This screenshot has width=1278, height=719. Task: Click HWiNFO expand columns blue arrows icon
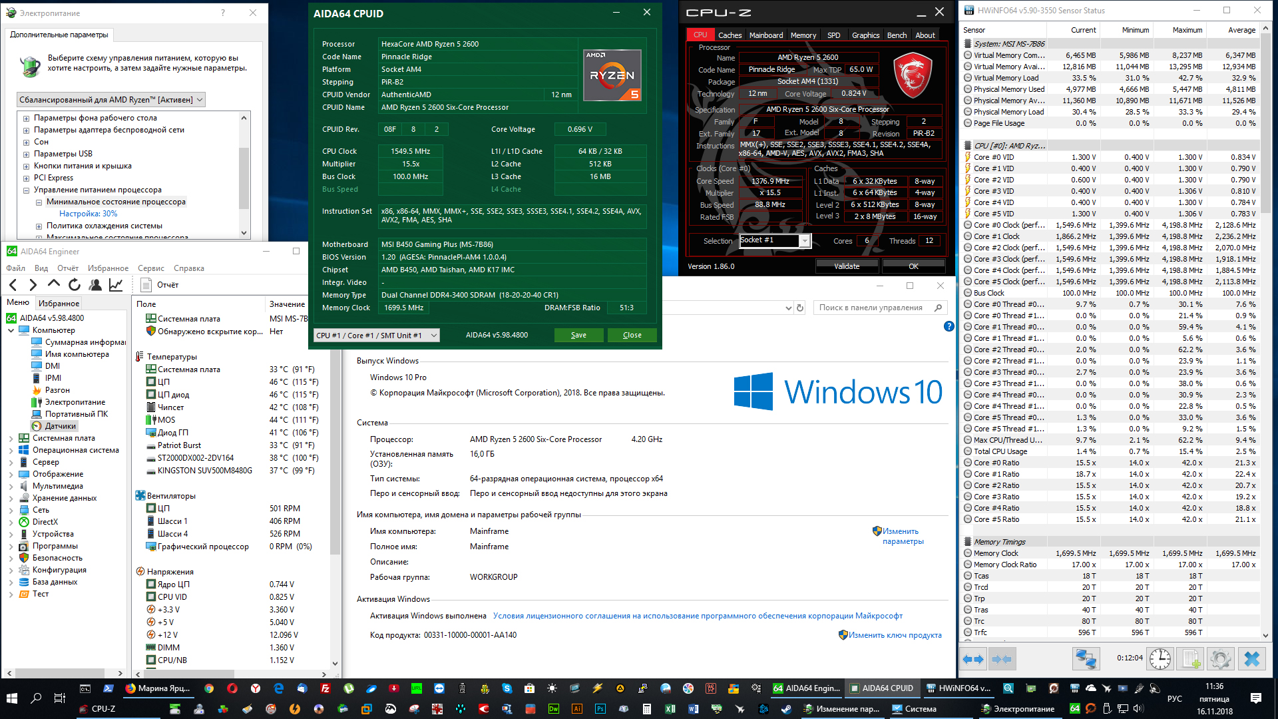click(973, 659)
